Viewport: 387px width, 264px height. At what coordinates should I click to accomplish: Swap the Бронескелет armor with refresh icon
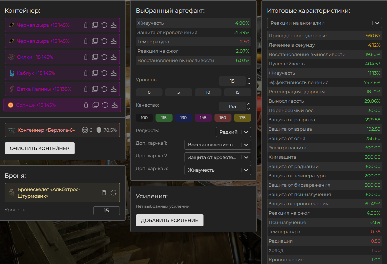(x=114, y=193)
